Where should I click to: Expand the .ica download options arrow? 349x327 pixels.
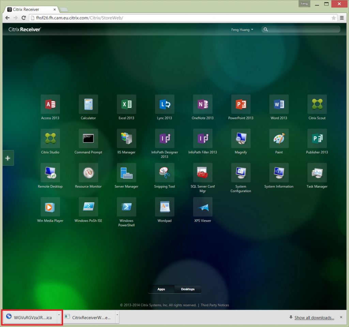[59, 317]
